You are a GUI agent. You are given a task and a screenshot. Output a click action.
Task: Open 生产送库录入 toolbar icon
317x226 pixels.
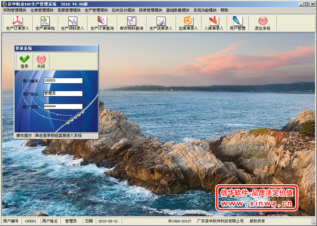click(161, 23)
